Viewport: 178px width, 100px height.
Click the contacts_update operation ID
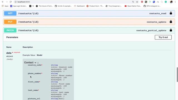point(156,22)
